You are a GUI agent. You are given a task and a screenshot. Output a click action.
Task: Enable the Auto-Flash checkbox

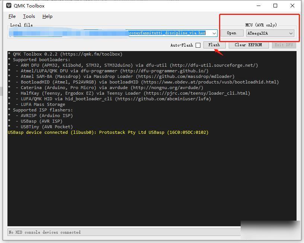(x=198, y=45)
